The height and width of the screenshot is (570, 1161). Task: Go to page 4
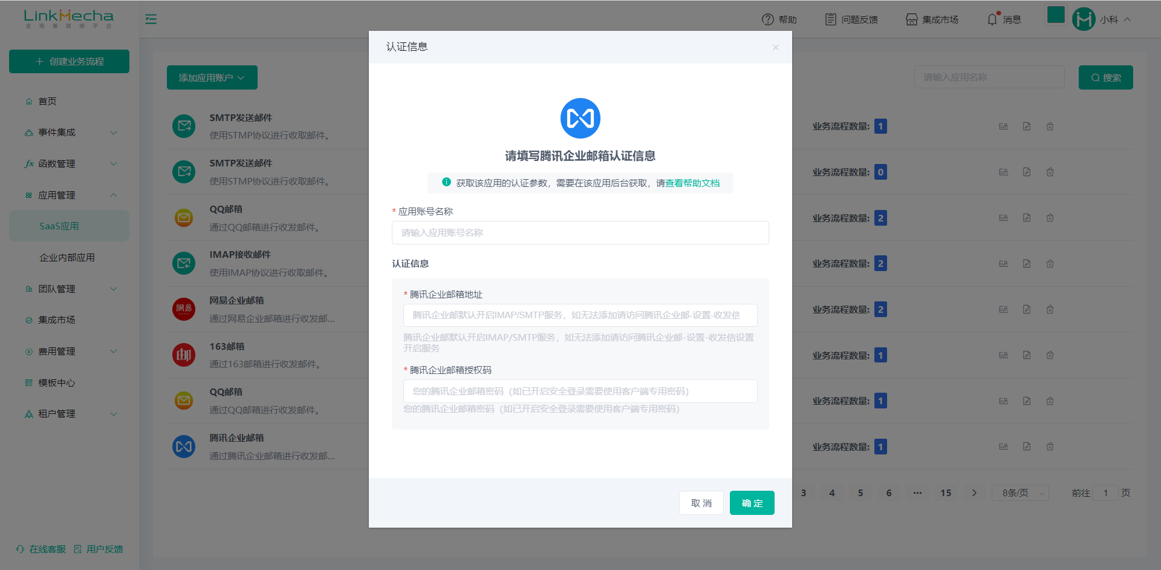pyautogui.click(x=832, y=493)
